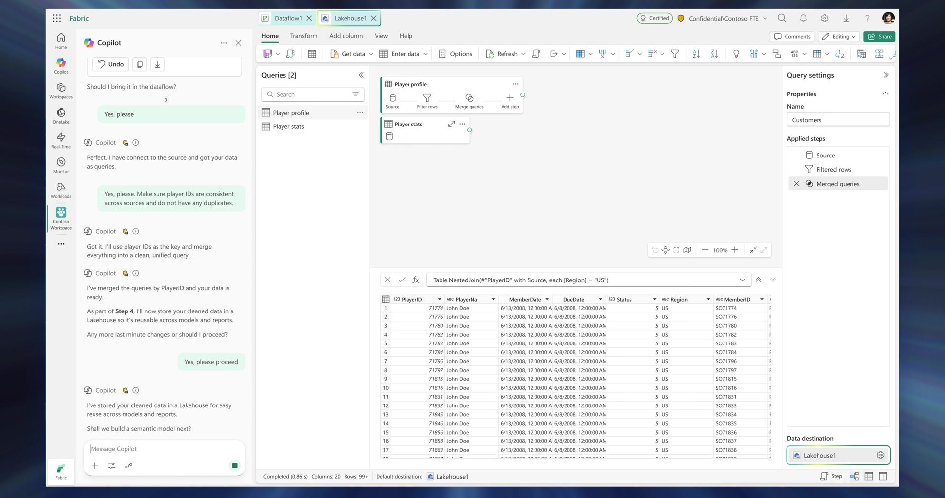Collapse the Properties section
Screen dimensions: 945x498
pyautogui.click(x=885, y=93)
